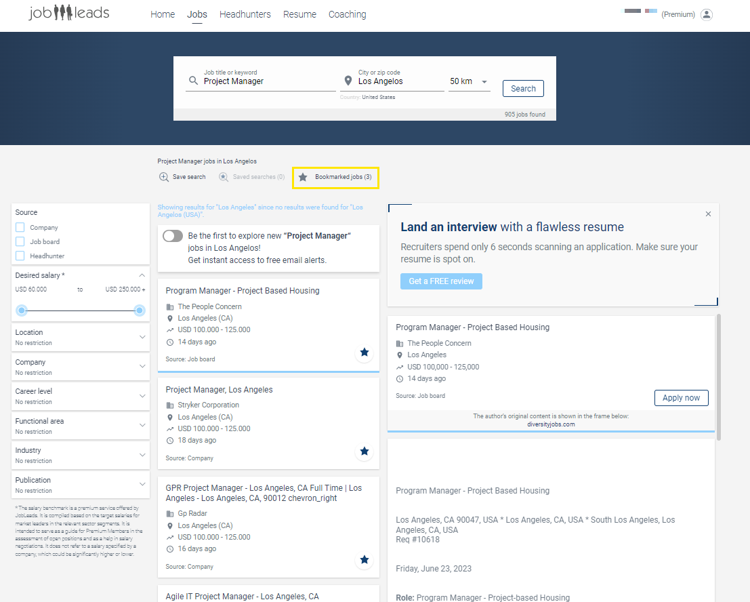The image size is (750, 602).
Task: Open the user account profile icon
Action: 707,14
